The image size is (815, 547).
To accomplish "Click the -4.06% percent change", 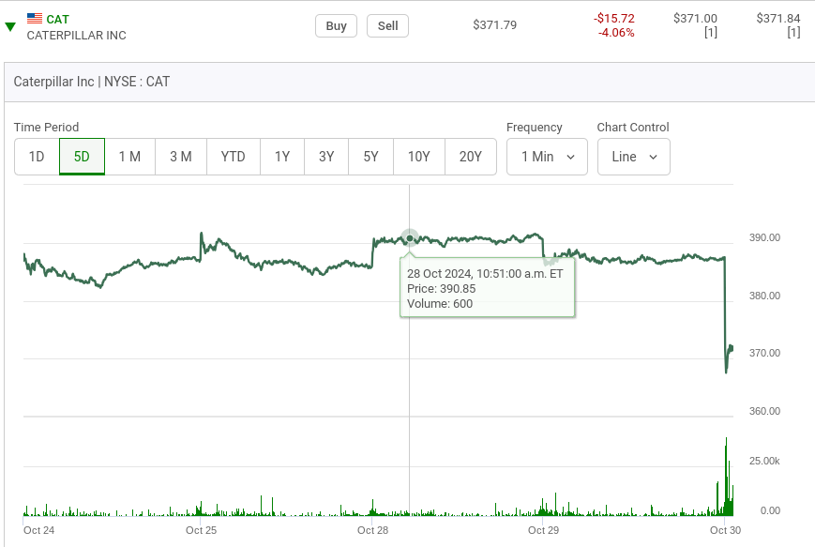I will pos(616,32).
